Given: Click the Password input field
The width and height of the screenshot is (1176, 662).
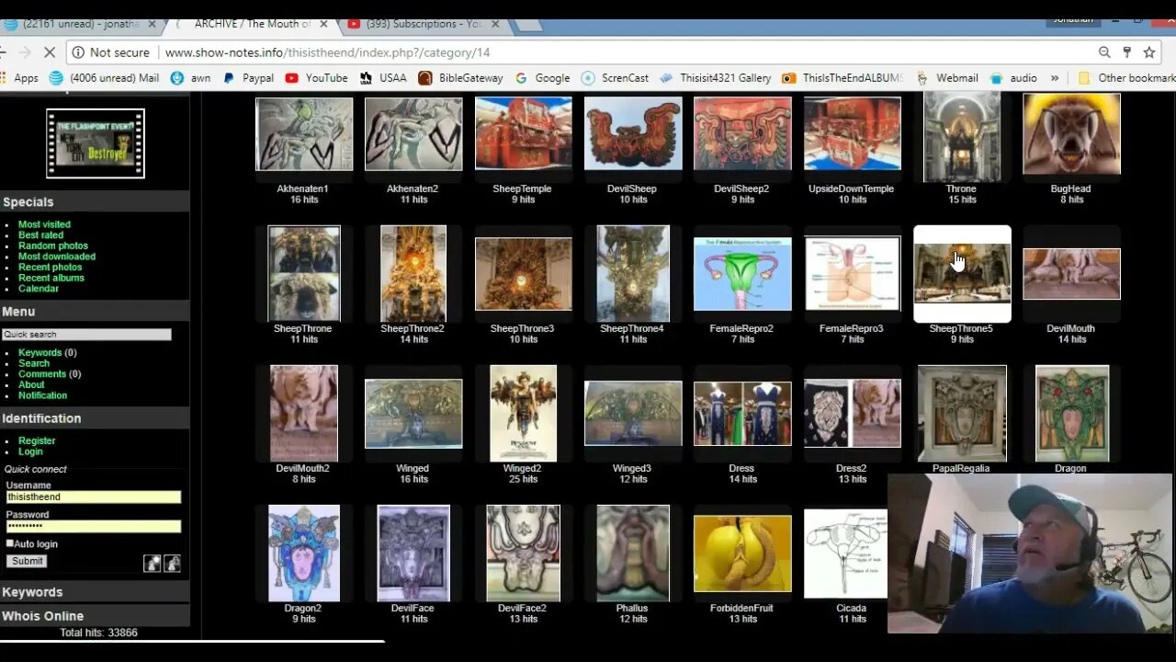Looking at the screenshot, I should (x=93, y=527).
